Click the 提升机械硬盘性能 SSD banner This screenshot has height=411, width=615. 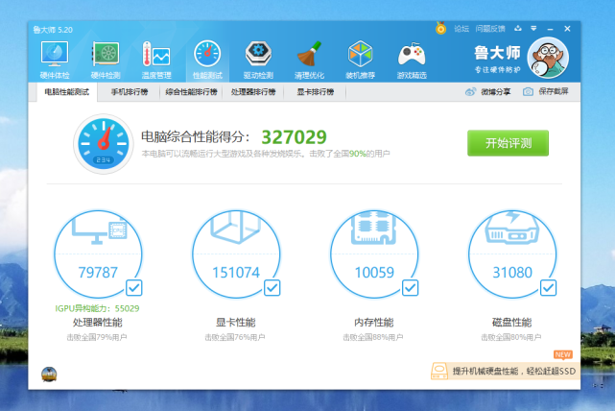click(506, 371)
